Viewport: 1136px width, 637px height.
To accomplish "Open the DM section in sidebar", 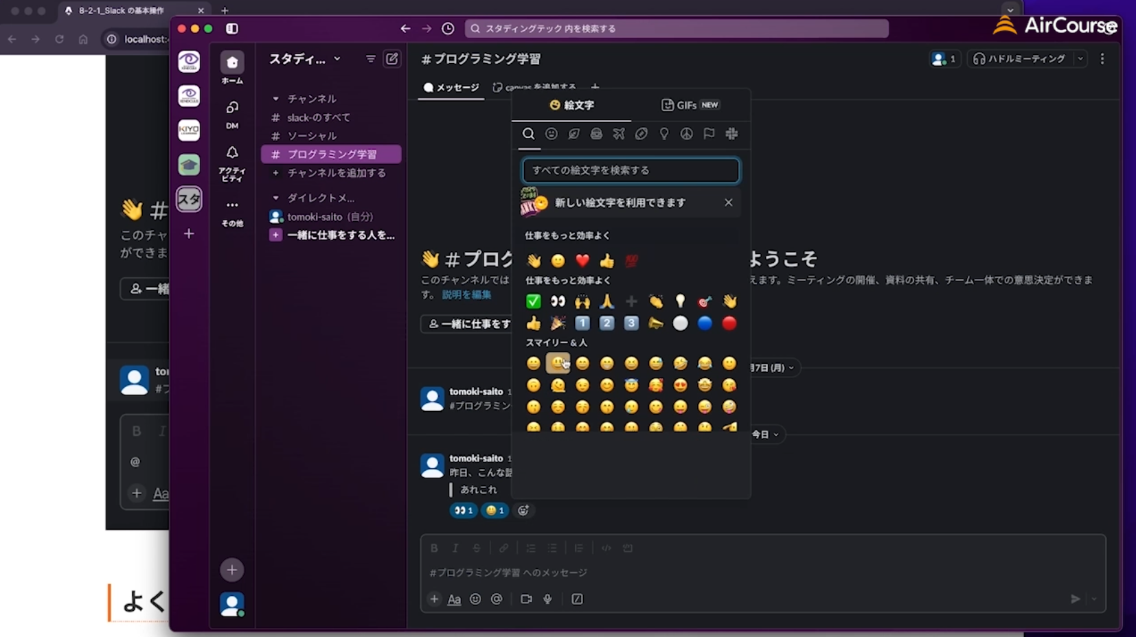I will [232, 113].
